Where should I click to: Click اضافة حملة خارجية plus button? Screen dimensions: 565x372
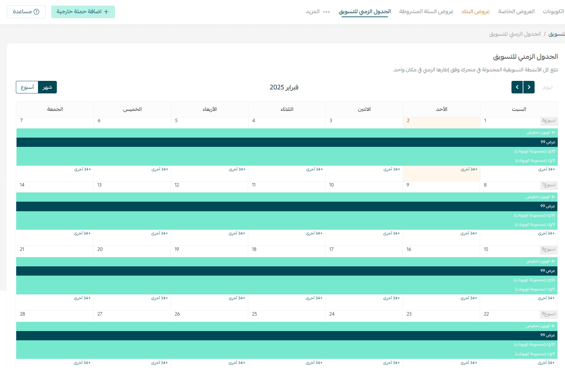[x=83, y=12]
